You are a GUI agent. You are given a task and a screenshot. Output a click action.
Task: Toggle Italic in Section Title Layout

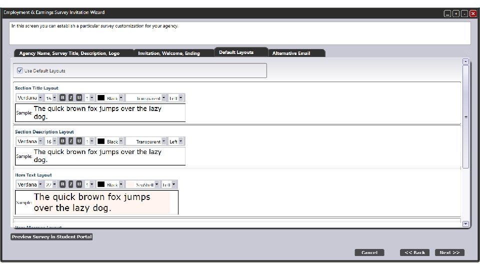click(70, 97)
